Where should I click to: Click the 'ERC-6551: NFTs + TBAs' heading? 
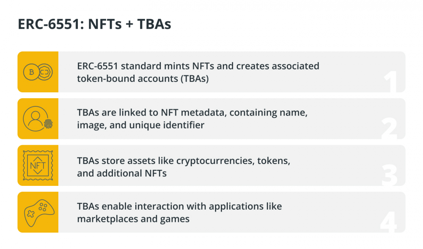(94, 24)
